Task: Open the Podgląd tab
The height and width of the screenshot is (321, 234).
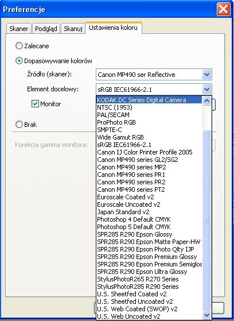Action: 46,29
